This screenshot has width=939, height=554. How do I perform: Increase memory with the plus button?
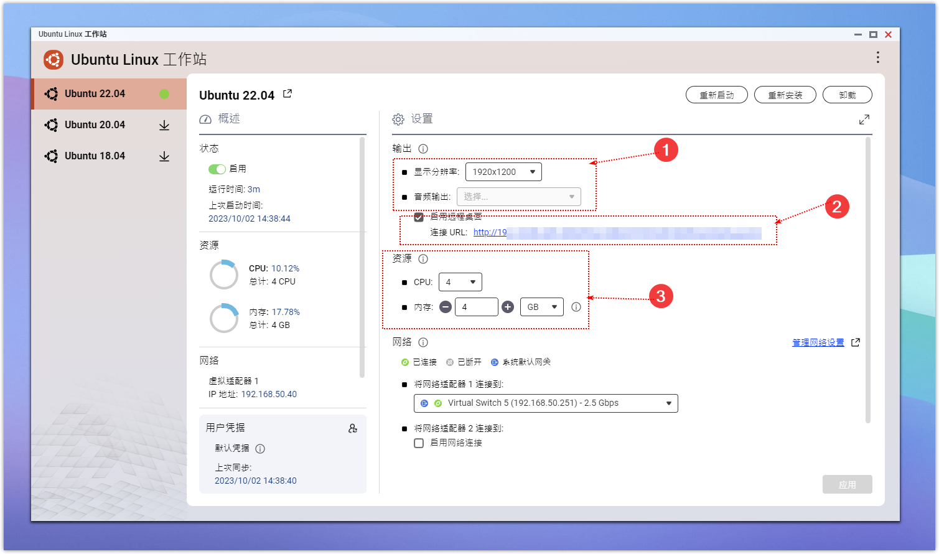[508, 307]
